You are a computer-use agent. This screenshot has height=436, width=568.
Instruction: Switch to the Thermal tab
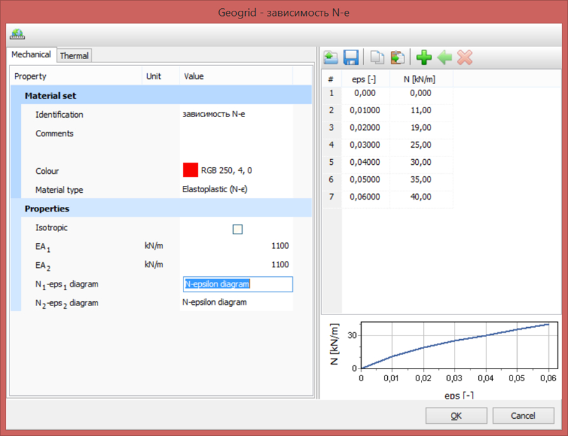tap(75, 56)
